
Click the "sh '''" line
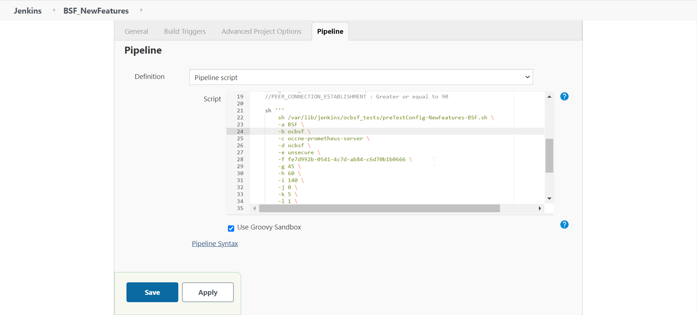pos(275,111)
